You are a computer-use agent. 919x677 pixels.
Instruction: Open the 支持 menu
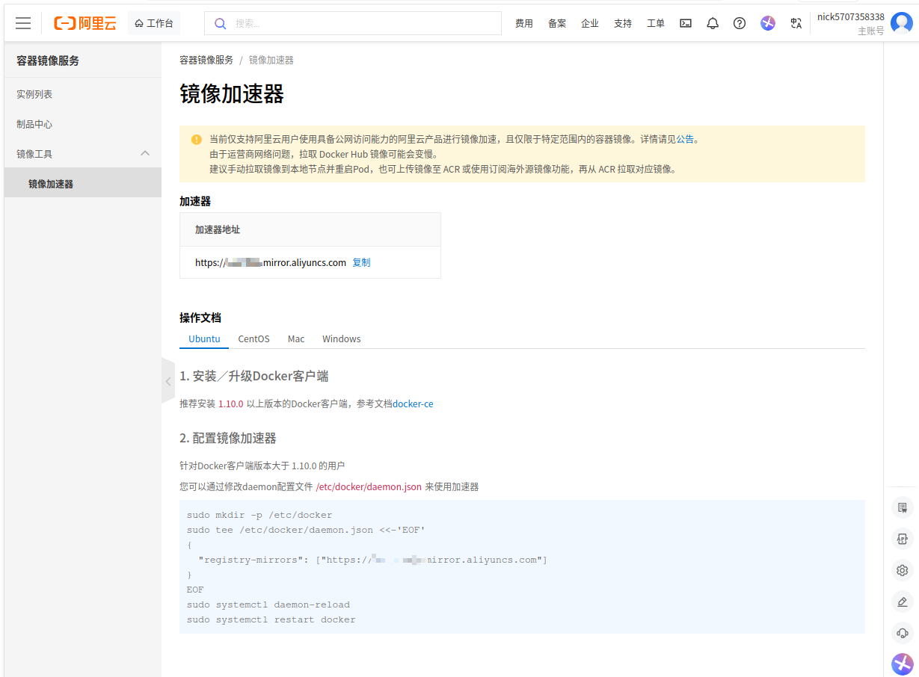pyautogui.click(x=623, y=23)
